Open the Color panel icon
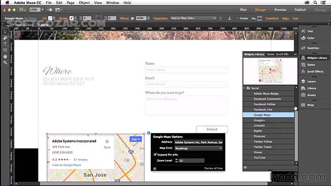 pyautogui.click(x=303, y=38)
